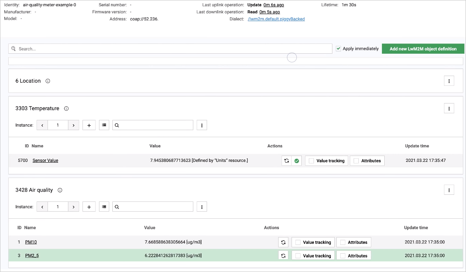This screenshot has width=466, height=272.
Task: Open Air quality instance three-dot options
Action: tap(202, 207)
